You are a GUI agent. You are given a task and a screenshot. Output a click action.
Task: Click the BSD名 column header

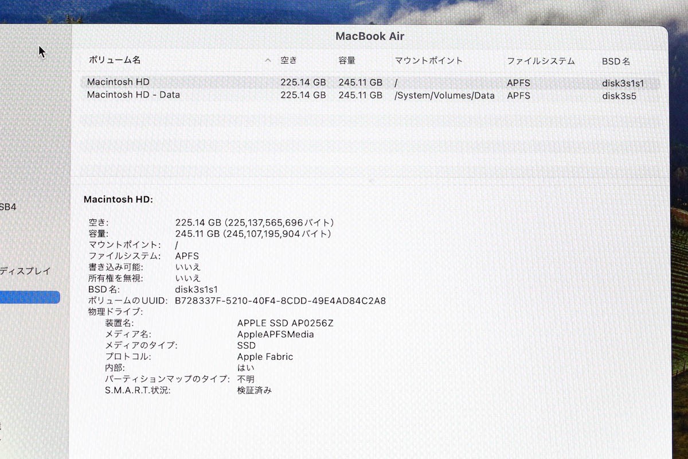(x=615, y=60)
